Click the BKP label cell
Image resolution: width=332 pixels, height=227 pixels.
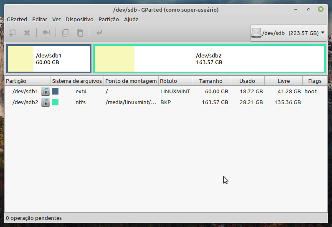165,102
